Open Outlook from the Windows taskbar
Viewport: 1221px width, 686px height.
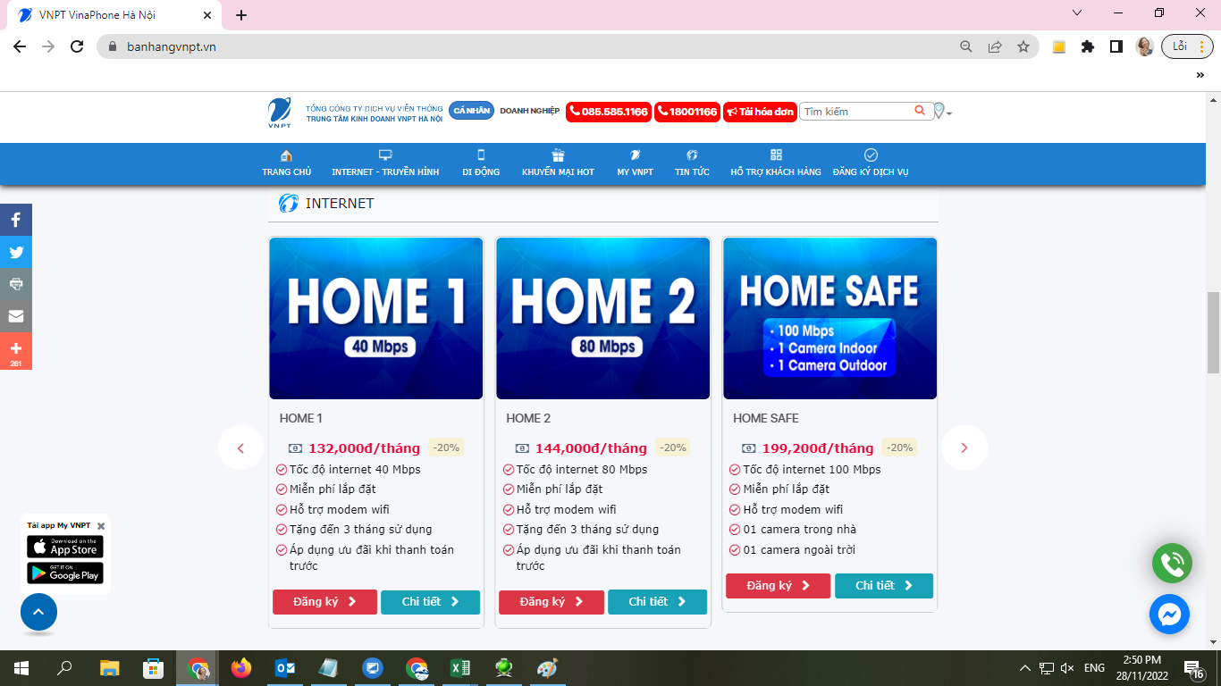285,668
